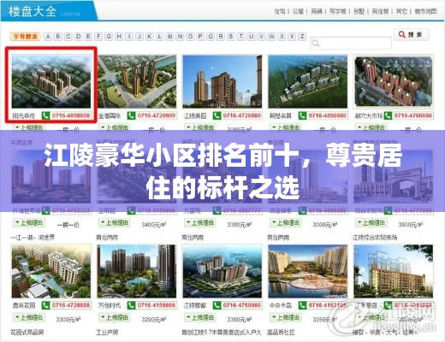This screenshot has width=445, height=342.
Task: Click the 搜索 search button
Action: point(412,35)
